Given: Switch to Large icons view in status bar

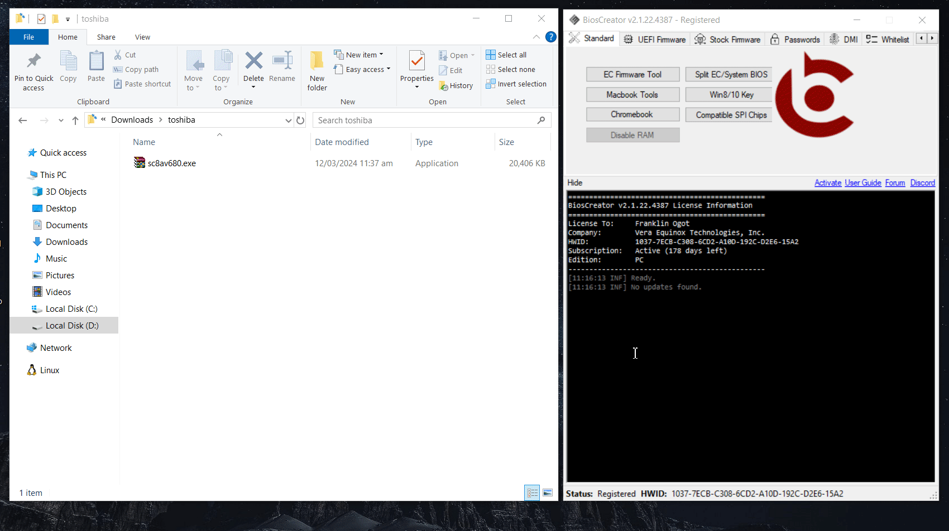Looking at the screenshot, I should [x=548, y=493].
